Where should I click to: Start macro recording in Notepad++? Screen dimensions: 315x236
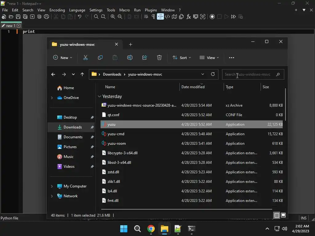click(212, 17)
